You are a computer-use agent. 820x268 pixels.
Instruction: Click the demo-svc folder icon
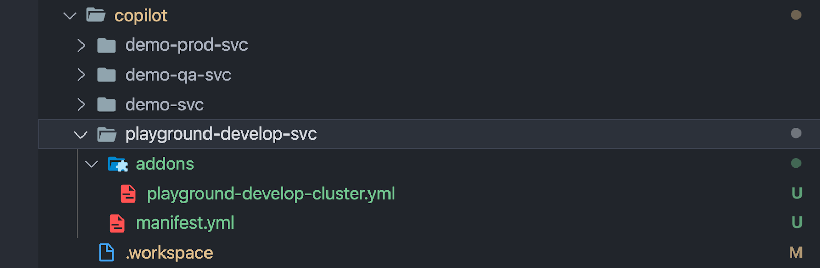click(x=107, y=105)
